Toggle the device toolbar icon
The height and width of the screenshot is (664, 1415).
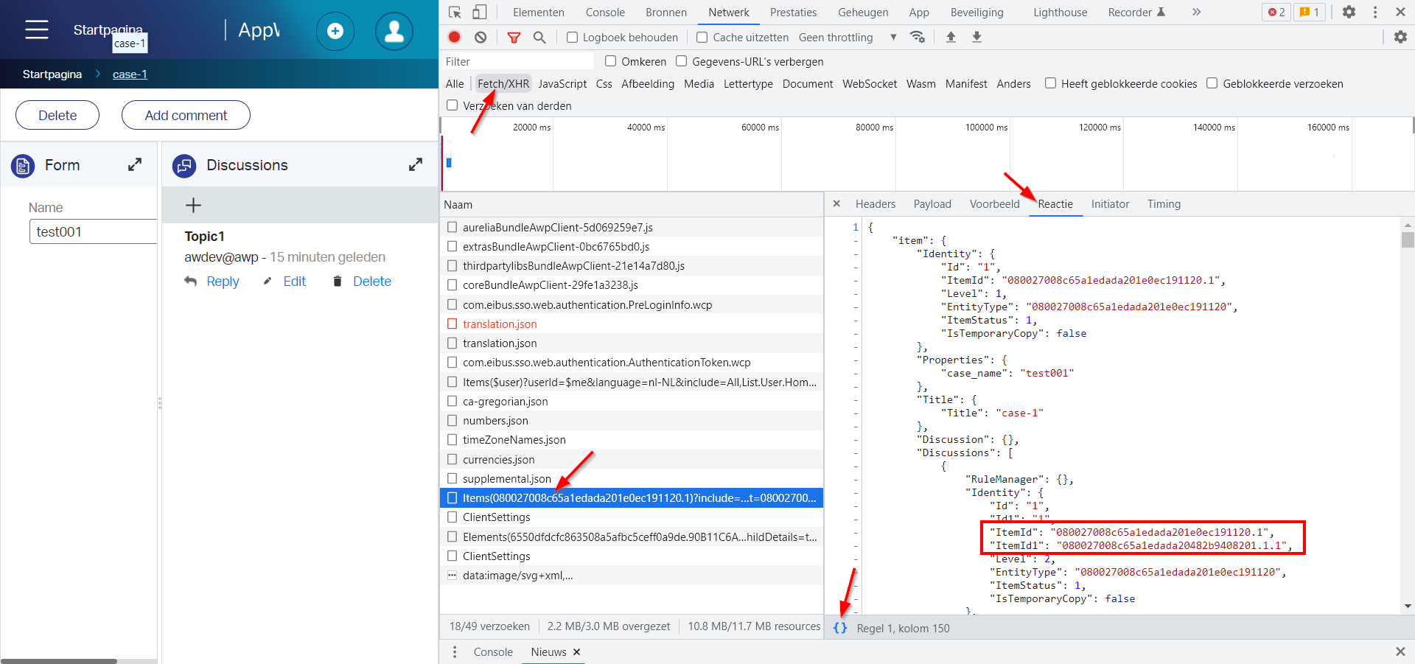pyautogui.click(x=480, y=12)
